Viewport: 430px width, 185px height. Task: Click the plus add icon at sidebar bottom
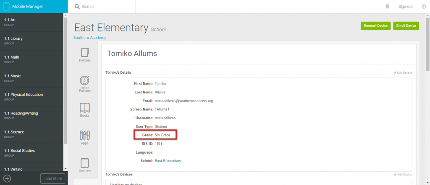point(7,178)
